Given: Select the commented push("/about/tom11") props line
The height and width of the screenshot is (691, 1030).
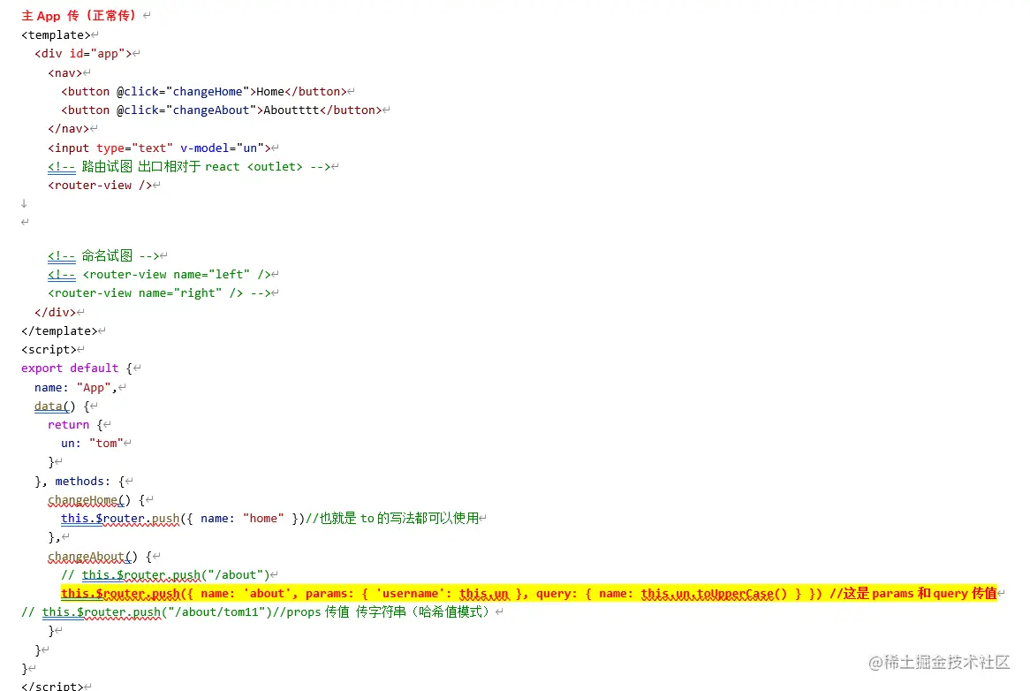Looking at the screenshot, I should point(259,612).
